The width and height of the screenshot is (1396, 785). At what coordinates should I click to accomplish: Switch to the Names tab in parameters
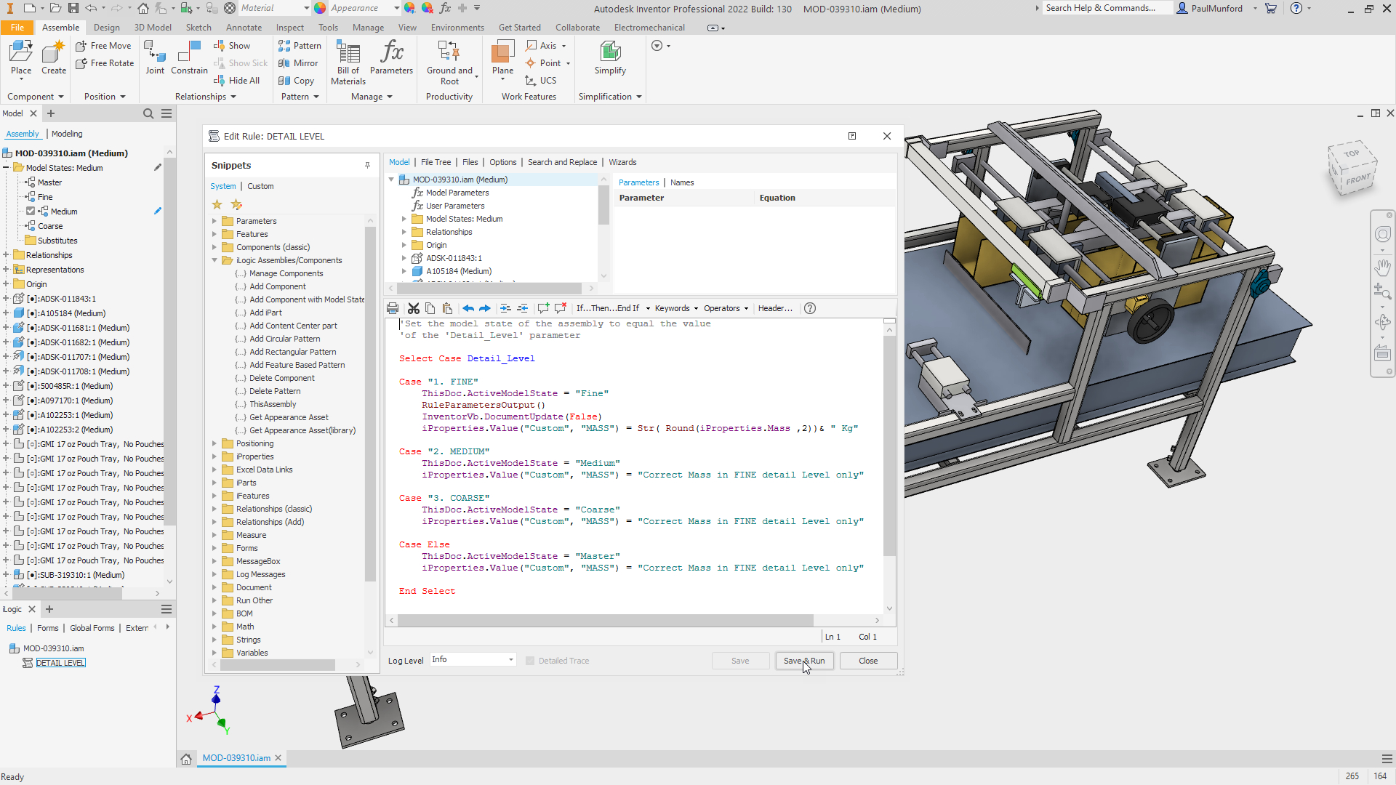[682, 182]
